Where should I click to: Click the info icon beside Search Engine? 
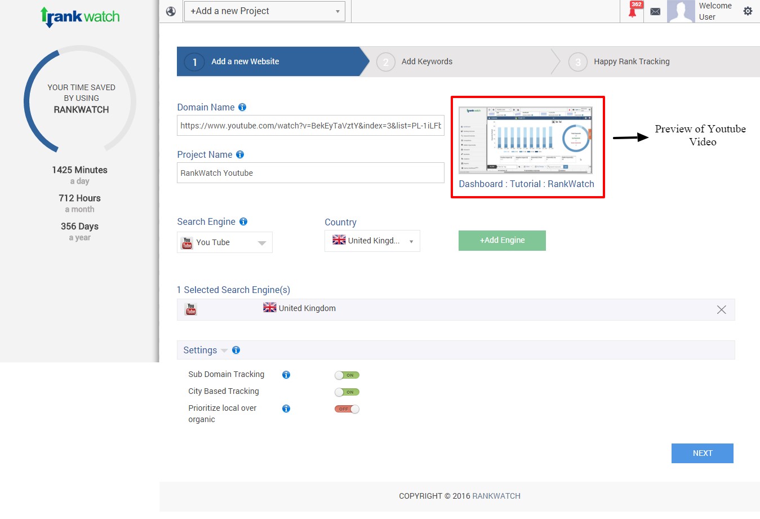tap(243, 221)
